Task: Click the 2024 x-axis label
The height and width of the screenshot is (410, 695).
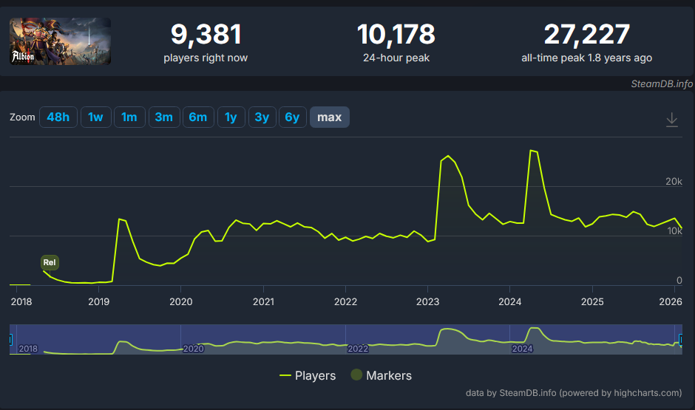Action: 509,302
